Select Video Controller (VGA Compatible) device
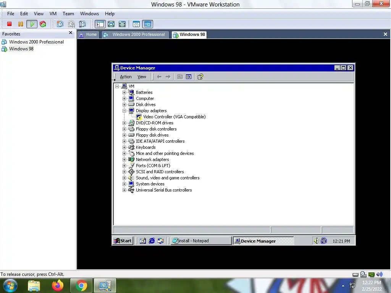 coord(174,117)
